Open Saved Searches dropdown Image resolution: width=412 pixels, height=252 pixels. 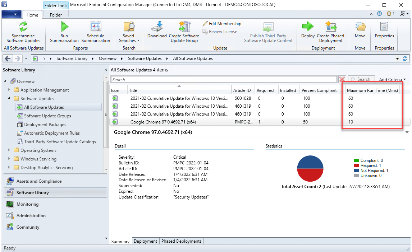(x=129, y=32)
